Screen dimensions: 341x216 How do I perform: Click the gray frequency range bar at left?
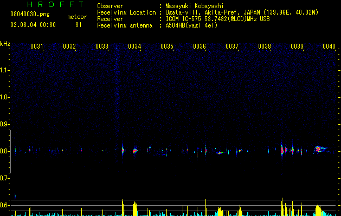10,151
